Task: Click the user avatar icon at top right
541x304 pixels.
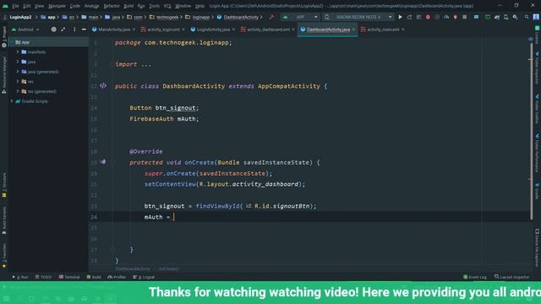Action: (536, 17)
